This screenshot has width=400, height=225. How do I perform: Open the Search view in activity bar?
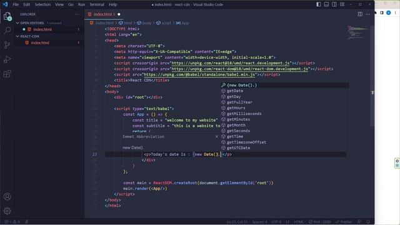[7, 31]
